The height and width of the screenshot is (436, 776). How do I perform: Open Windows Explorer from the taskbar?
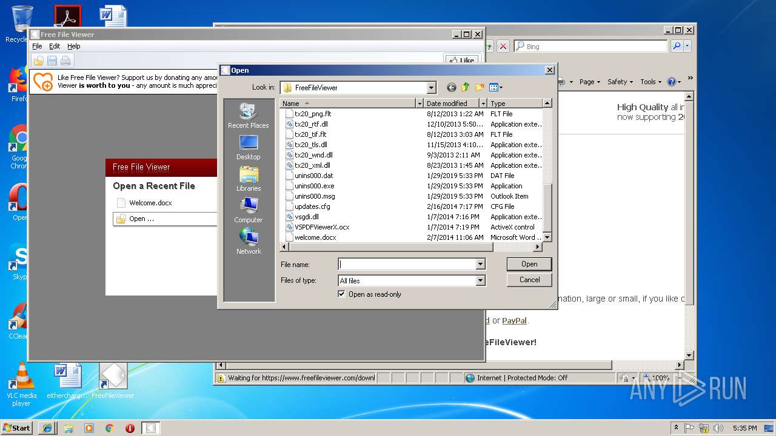click(x=69, y=428)
